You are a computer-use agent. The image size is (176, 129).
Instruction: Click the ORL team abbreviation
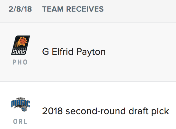[x=20, y=122]
